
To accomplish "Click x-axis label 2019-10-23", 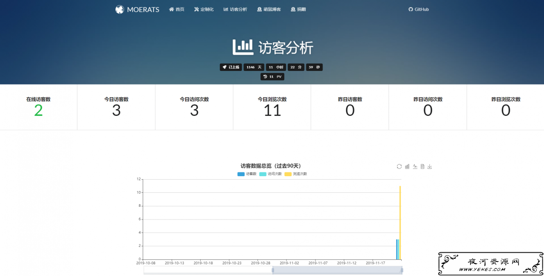I will coord(232,263).
